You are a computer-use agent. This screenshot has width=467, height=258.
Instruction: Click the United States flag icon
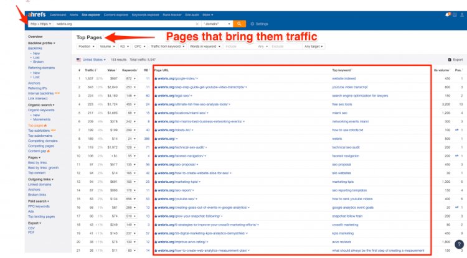(x=78, y=60)
